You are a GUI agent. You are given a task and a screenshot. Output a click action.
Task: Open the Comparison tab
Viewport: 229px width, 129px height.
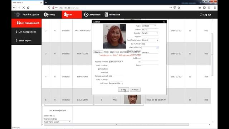click(x=92, y=15)
